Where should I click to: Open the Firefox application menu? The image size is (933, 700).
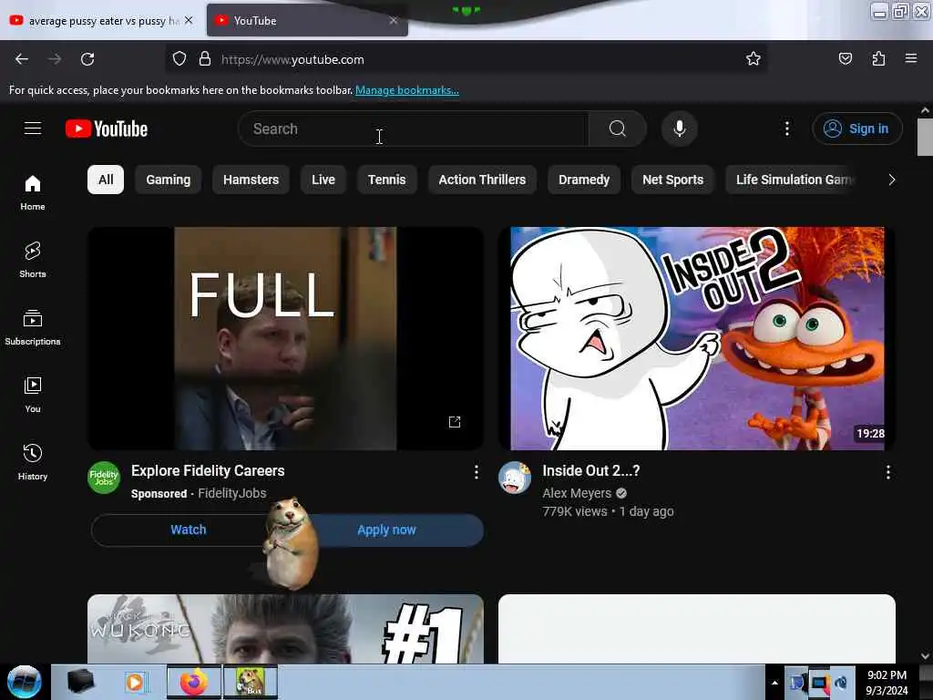(911, 58)
